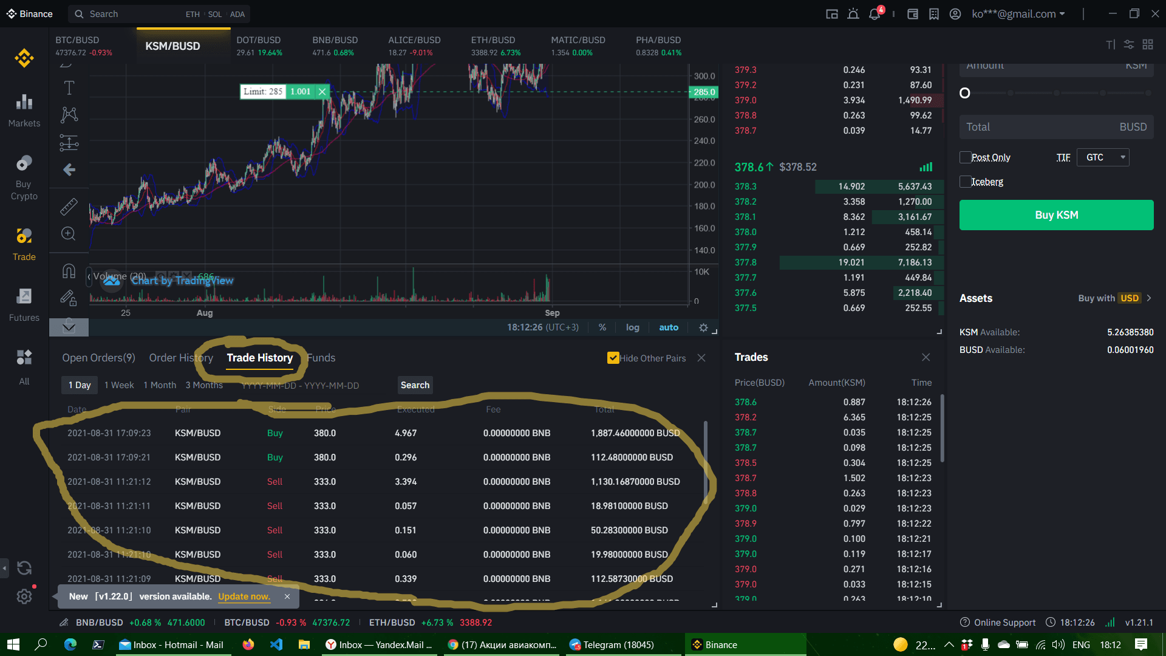
Task: Open notifications bell in top bar
Action: [x=874, y=14]
